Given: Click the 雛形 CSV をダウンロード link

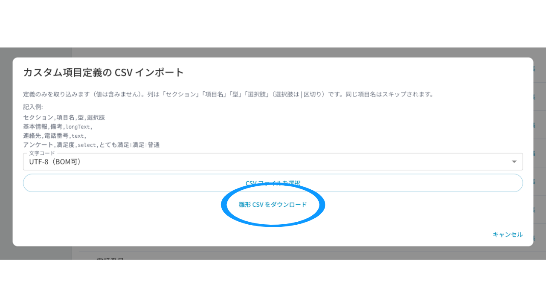Looking at the screenshot, I should click(273, 205).
